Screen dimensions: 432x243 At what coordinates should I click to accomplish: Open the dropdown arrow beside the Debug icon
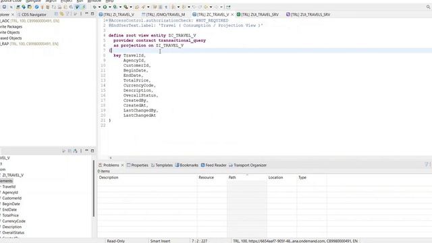pos(99,7)
